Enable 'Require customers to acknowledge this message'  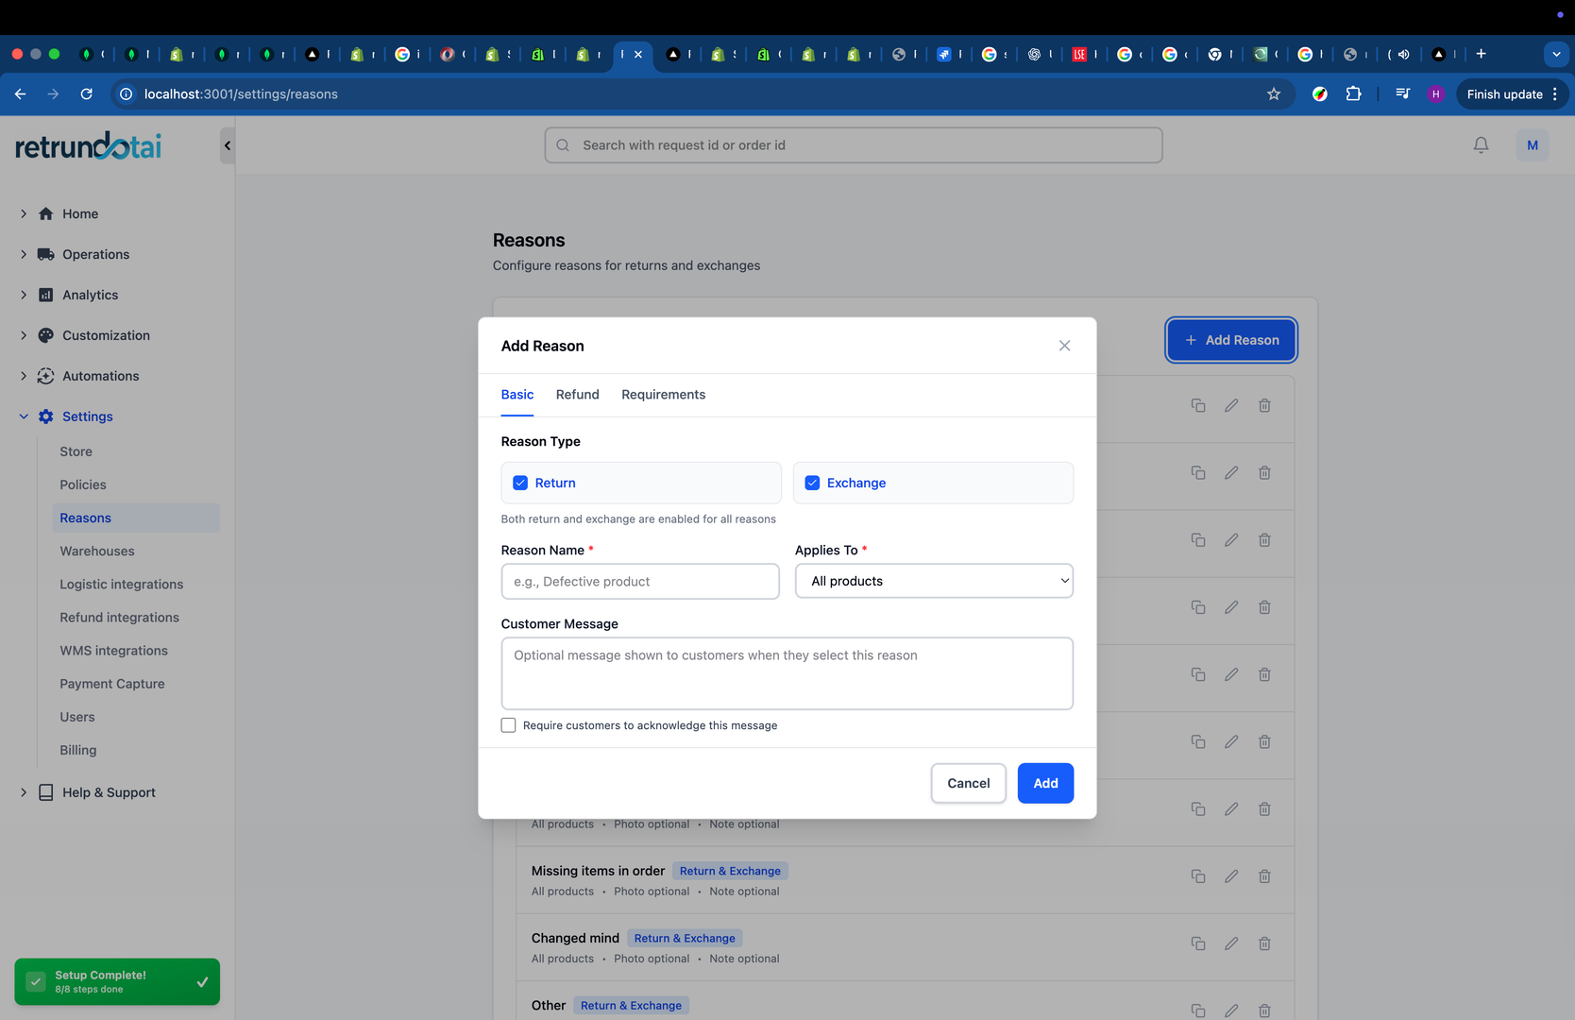tap(508, 725)
